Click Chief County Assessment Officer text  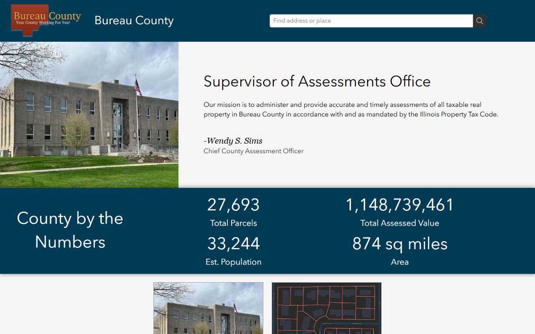(x=254, y=151)
